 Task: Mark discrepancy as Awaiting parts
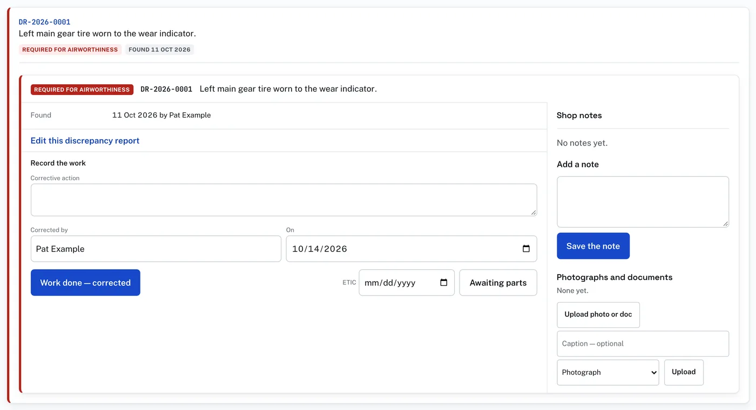[498, 283]
